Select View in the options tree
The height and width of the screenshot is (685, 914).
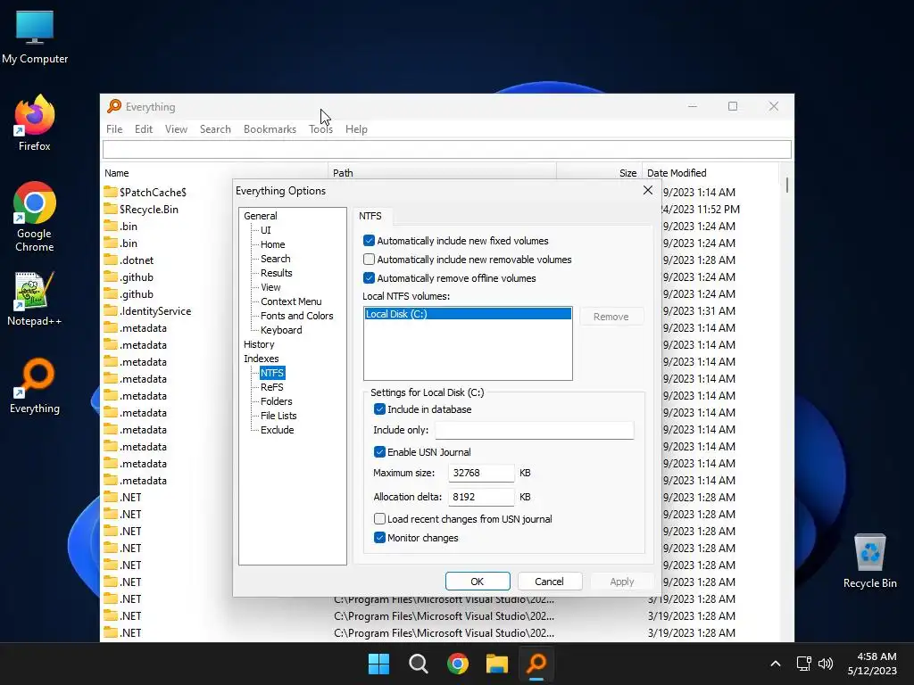(270, 287)
